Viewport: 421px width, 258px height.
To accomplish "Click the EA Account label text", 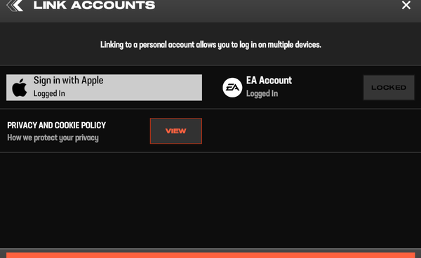I will 269,81.
